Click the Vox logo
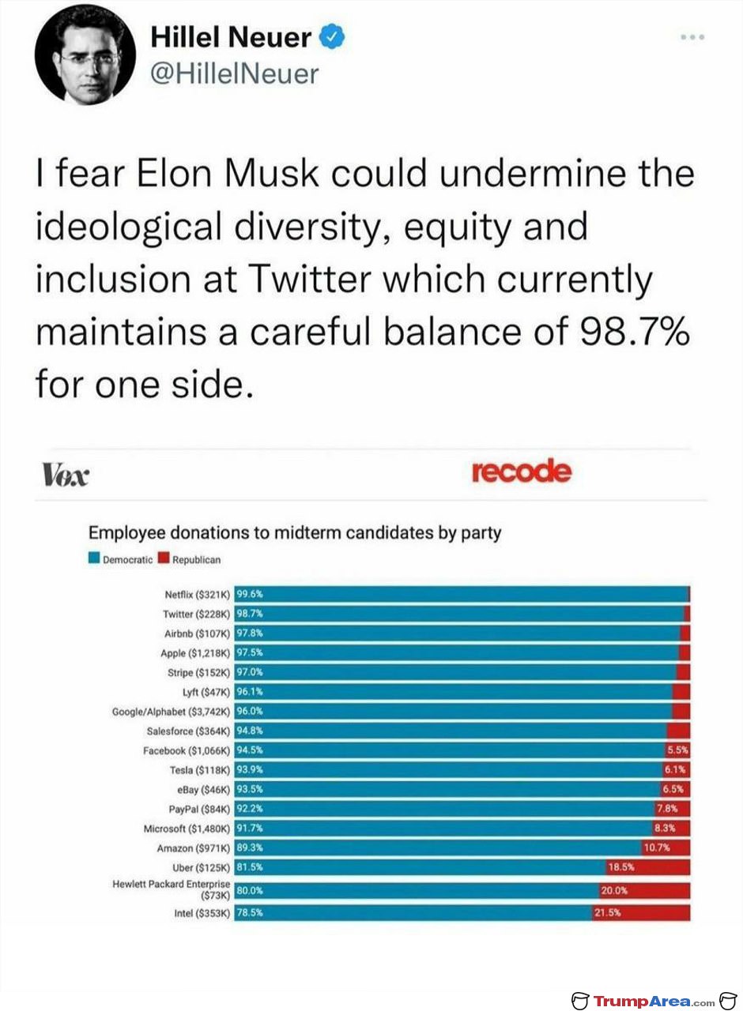Image resolution: width=743 pixels, height=1011 pixels. point(66,475)
